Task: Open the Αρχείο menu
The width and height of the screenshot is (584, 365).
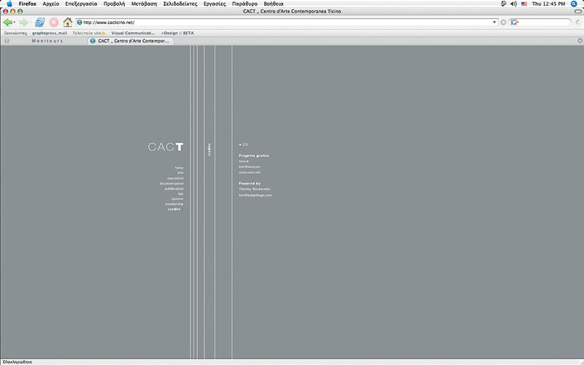Action: coord(50,4)
